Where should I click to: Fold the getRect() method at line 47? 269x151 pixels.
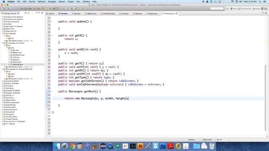pyautogui.click(x=51, y=91)
